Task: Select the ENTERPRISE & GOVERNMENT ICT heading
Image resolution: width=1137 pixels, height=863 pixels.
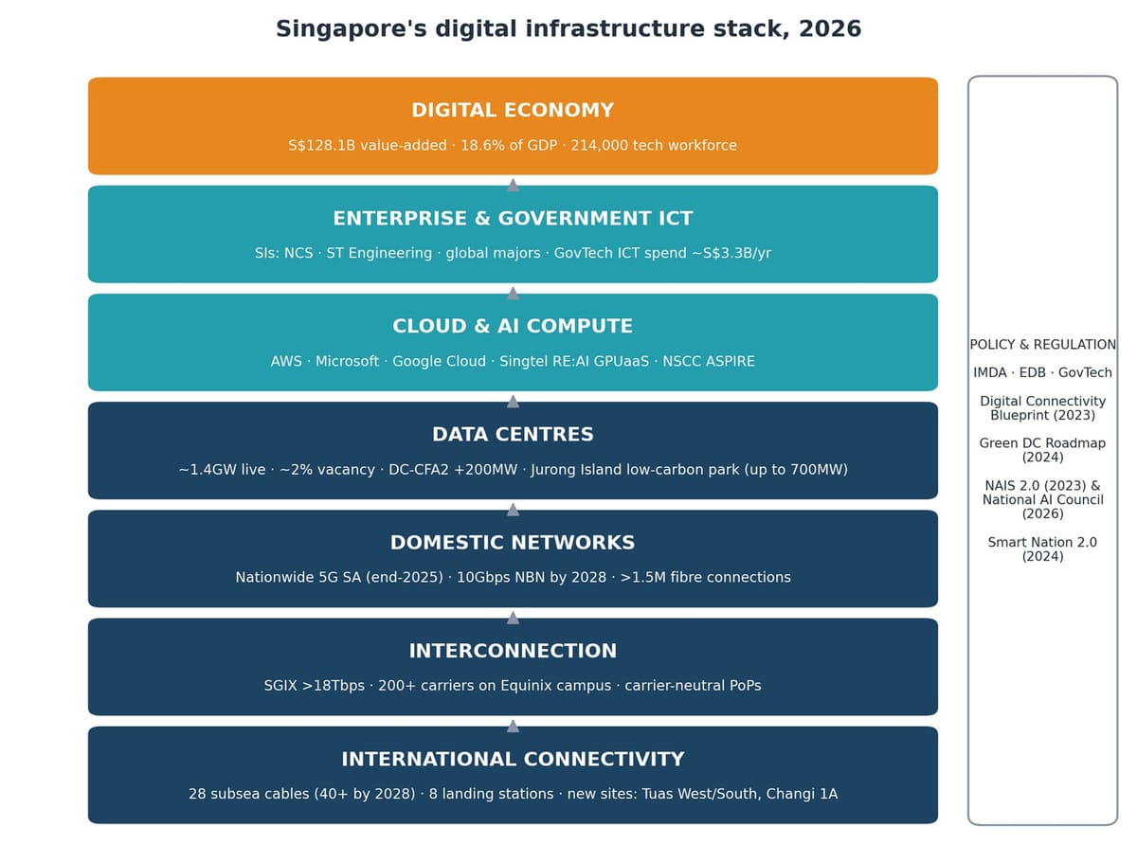Action: click(513, 219)
